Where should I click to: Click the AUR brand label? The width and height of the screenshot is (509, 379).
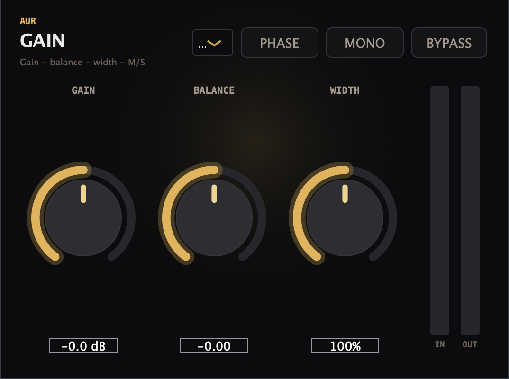coord(28,21)
